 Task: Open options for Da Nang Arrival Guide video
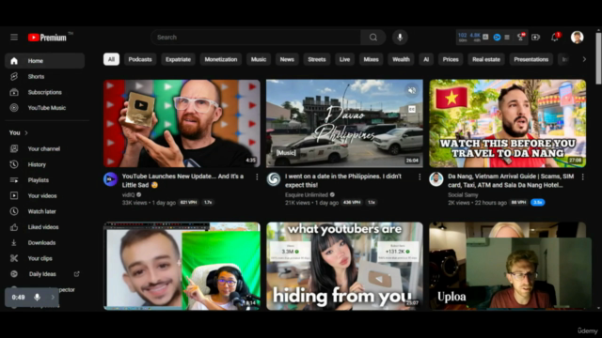(583, 177)
